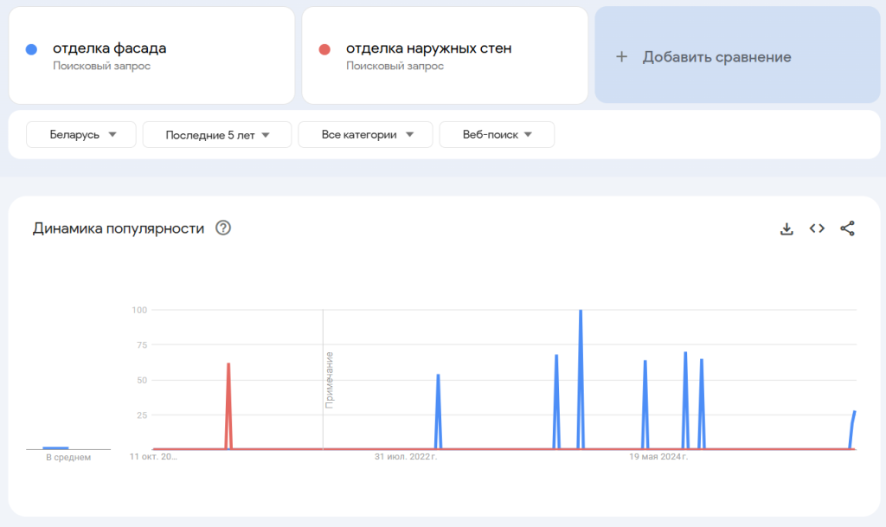Screen dimensions: 886x527
Task: Click the blue dot beside отделка фасада
Action: point(31,49)
